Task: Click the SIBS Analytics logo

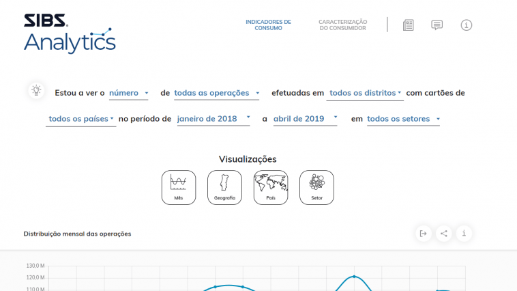Action: [69, 34]
